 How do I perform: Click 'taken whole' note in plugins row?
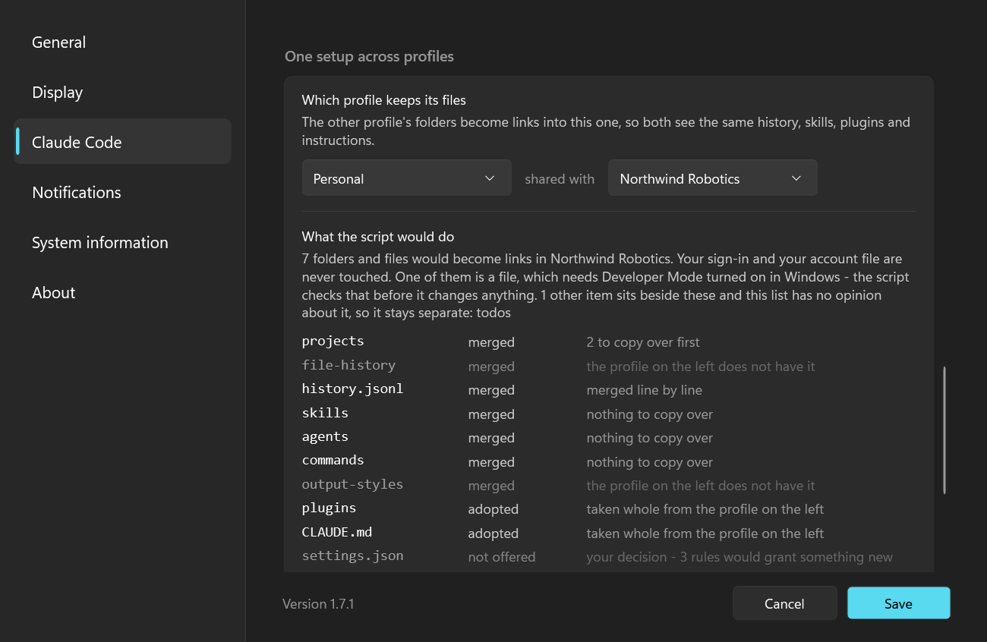(x=705, y=509)
